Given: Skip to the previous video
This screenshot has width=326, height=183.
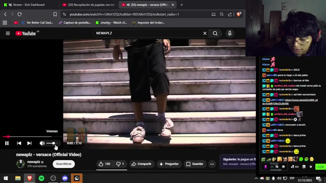Looking at the screenshot, I should [19, 143].
